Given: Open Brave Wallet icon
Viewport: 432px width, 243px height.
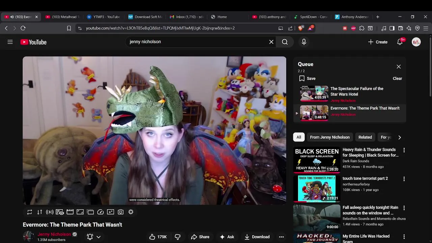Looking at the screenshot, I should [401, 28].
